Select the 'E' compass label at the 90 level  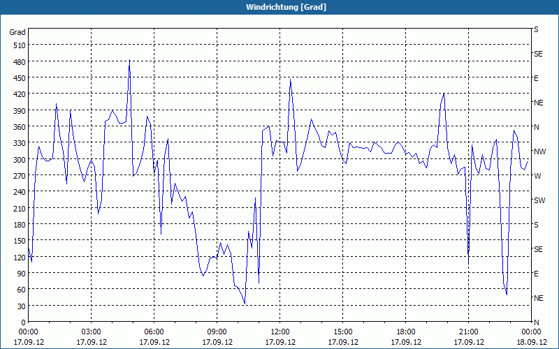point(536,274)
